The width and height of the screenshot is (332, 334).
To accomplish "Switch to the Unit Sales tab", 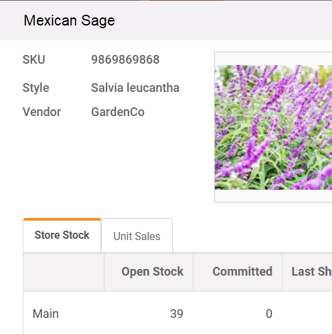I will coord(137,236).
